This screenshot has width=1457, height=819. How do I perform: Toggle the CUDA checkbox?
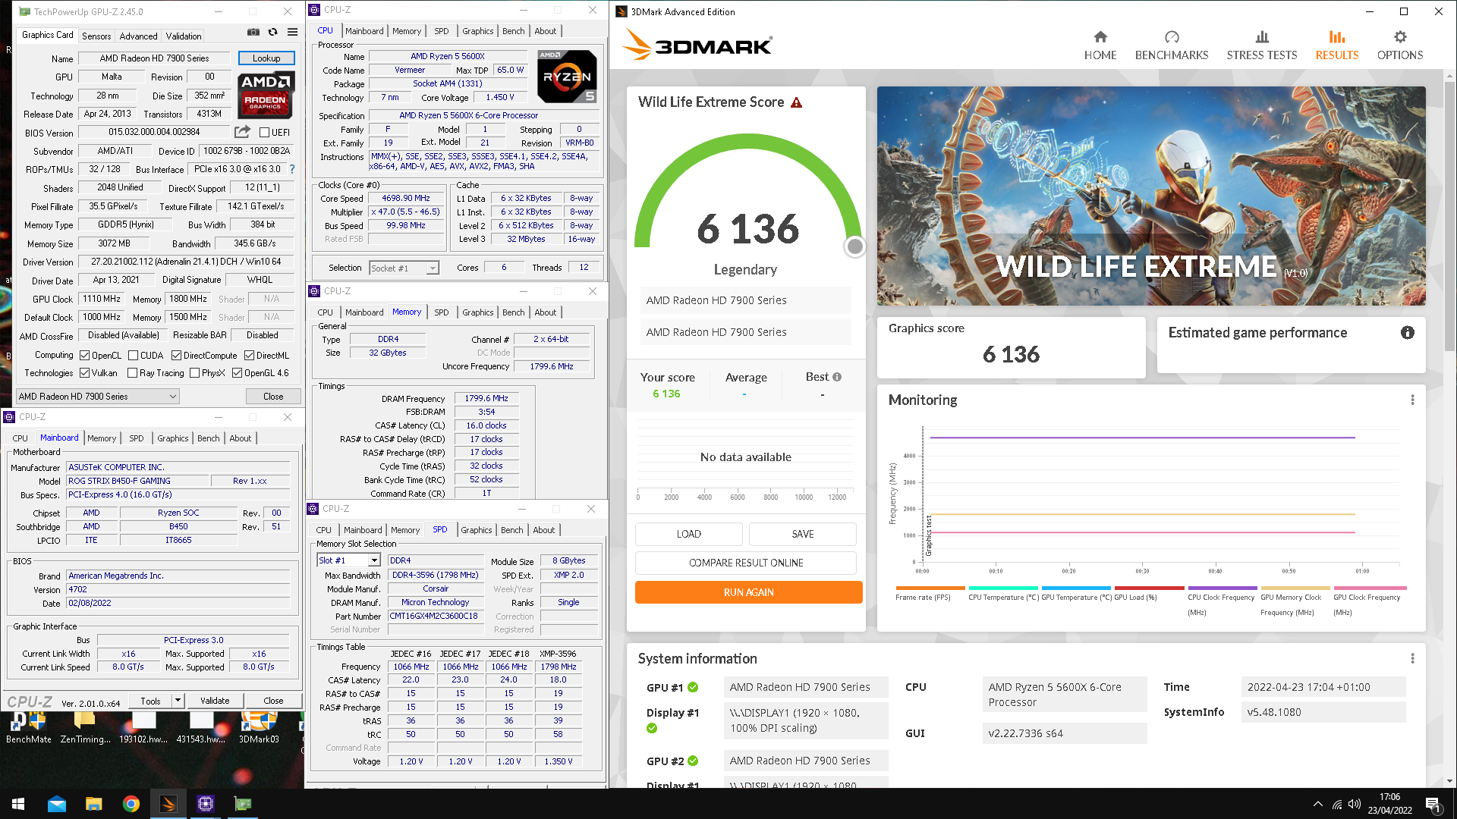tap(134, 356)
